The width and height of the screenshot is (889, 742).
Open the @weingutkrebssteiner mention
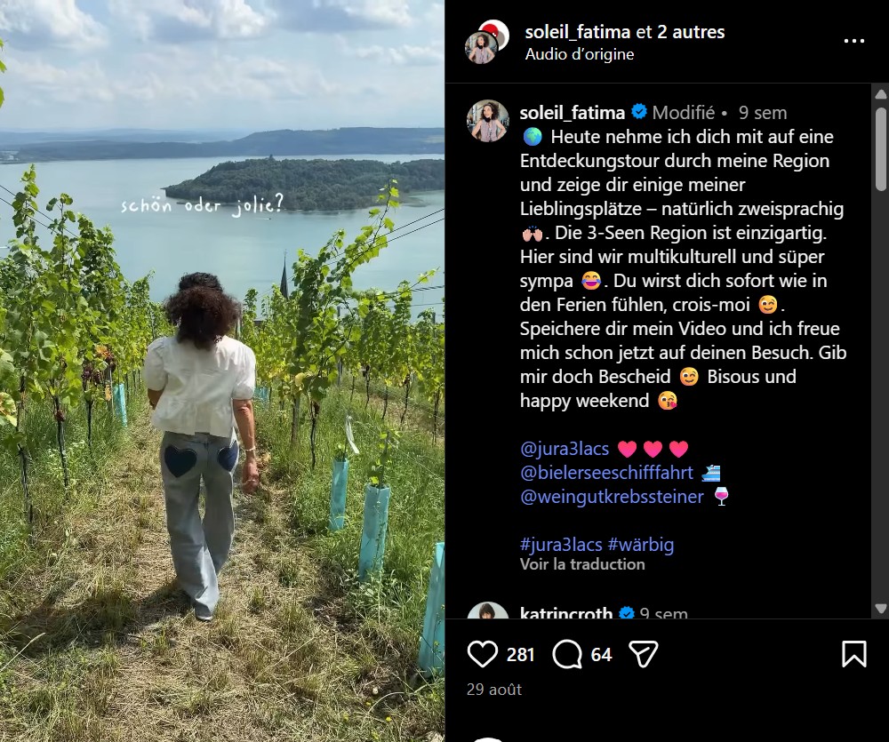612,497
